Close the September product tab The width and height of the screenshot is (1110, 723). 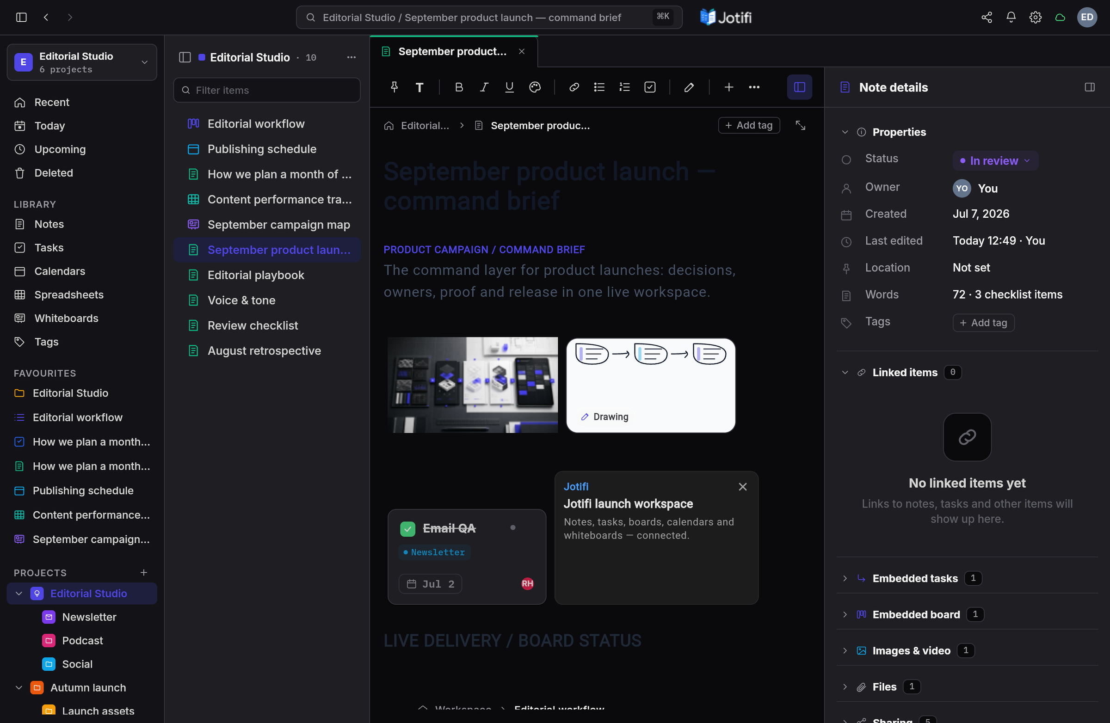521,51
